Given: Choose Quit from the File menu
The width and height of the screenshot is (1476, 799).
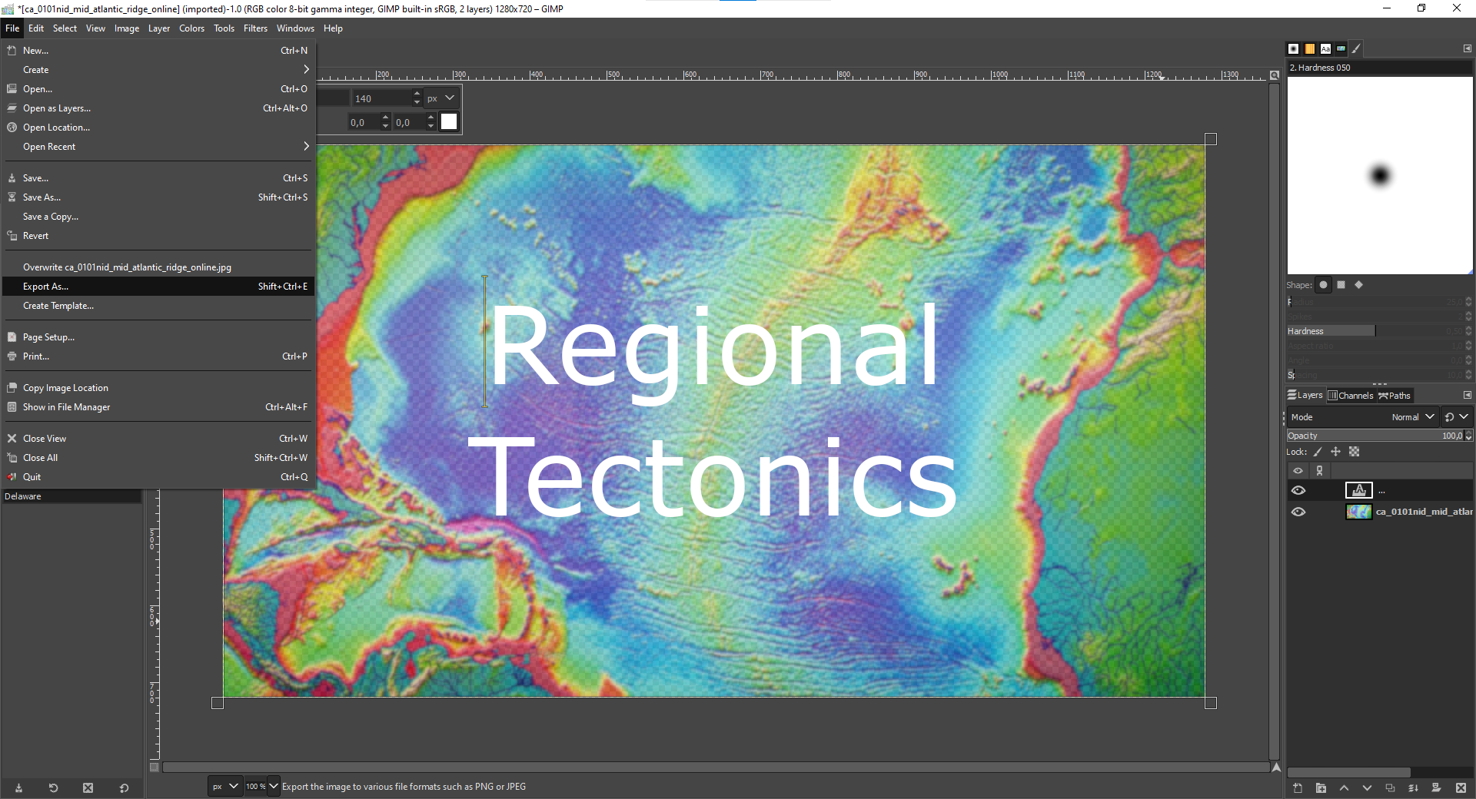Looking at the screenshot, I should click(158, 477).
